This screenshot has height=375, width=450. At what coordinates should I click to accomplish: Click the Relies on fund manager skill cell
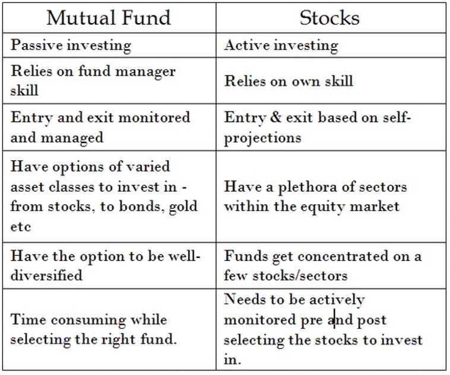[x=109, y=81]
